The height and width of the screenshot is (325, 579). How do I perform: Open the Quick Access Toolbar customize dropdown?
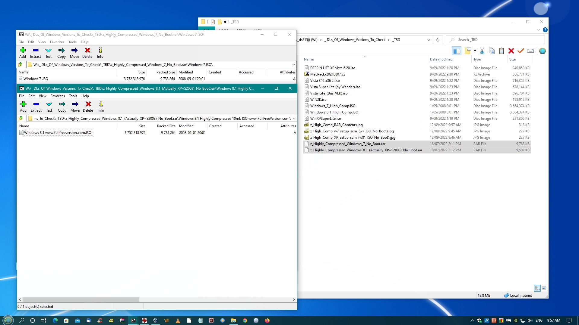(225, 22)
